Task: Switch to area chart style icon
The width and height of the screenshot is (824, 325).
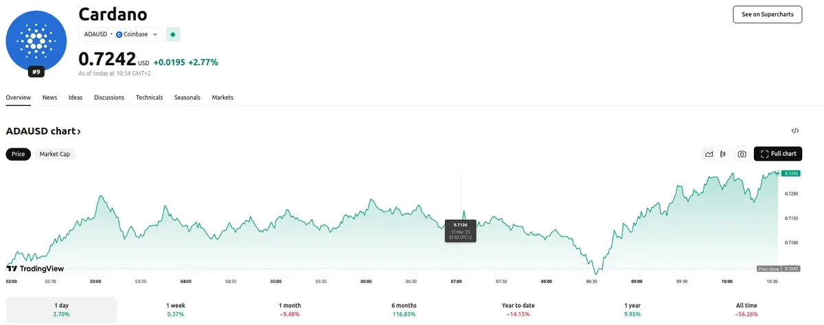Action: pyautogui.click(x=709, y=154)
